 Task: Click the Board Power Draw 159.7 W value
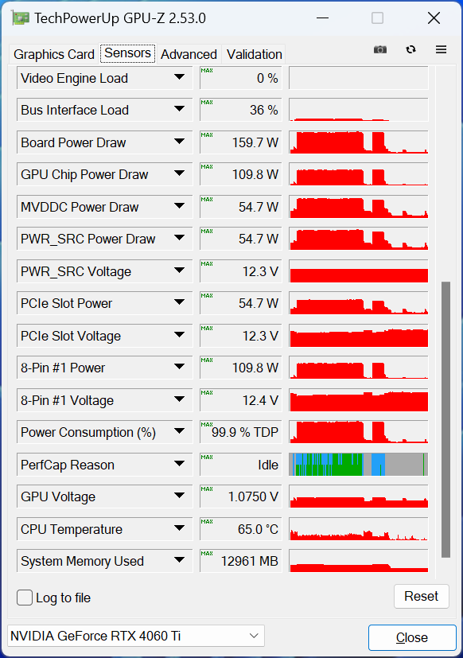pos(240,142)
